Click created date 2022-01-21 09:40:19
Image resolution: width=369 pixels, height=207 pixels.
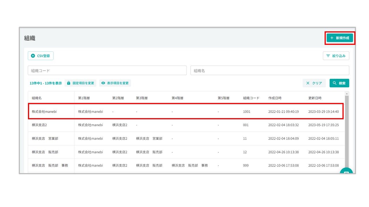[284, 112]
